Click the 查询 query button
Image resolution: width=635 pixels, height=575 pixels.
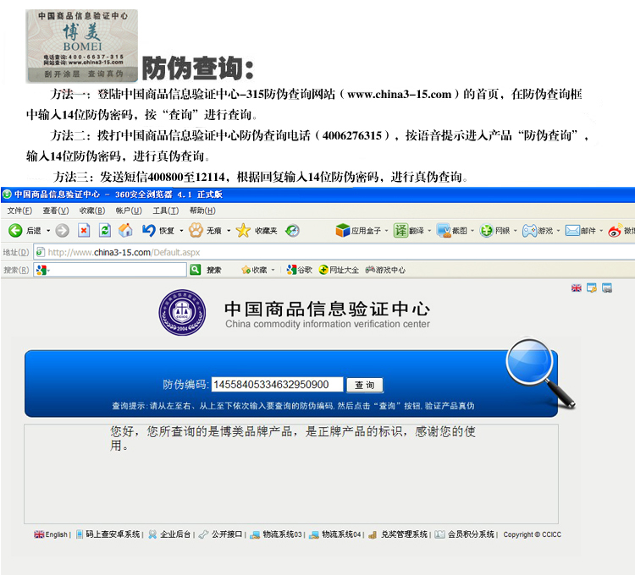(364, 385)
